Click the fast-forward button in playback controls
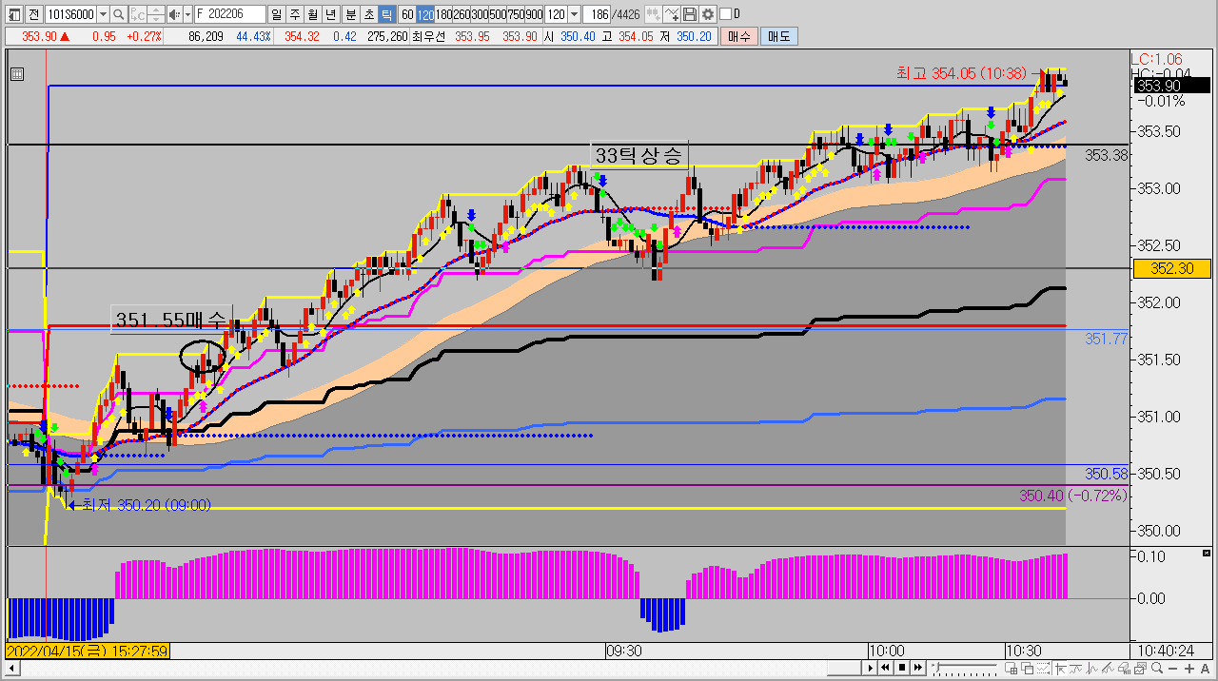This screenshot has height=681, width=1218. (918, 668)
